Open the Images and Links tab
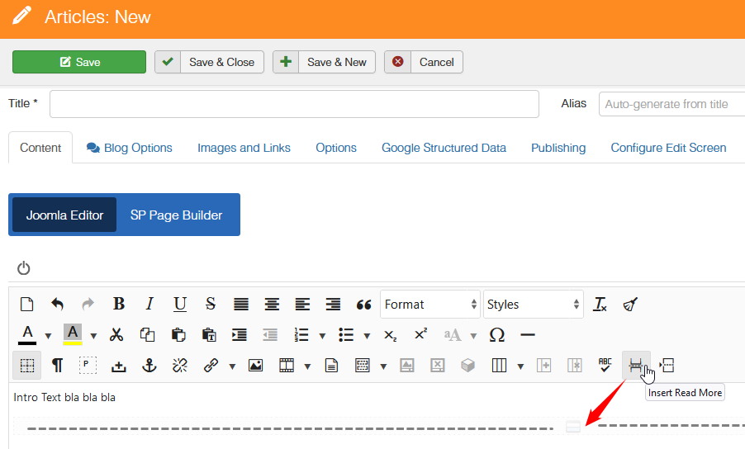This screenshot has height=449, width=745. tap(244, 148)
